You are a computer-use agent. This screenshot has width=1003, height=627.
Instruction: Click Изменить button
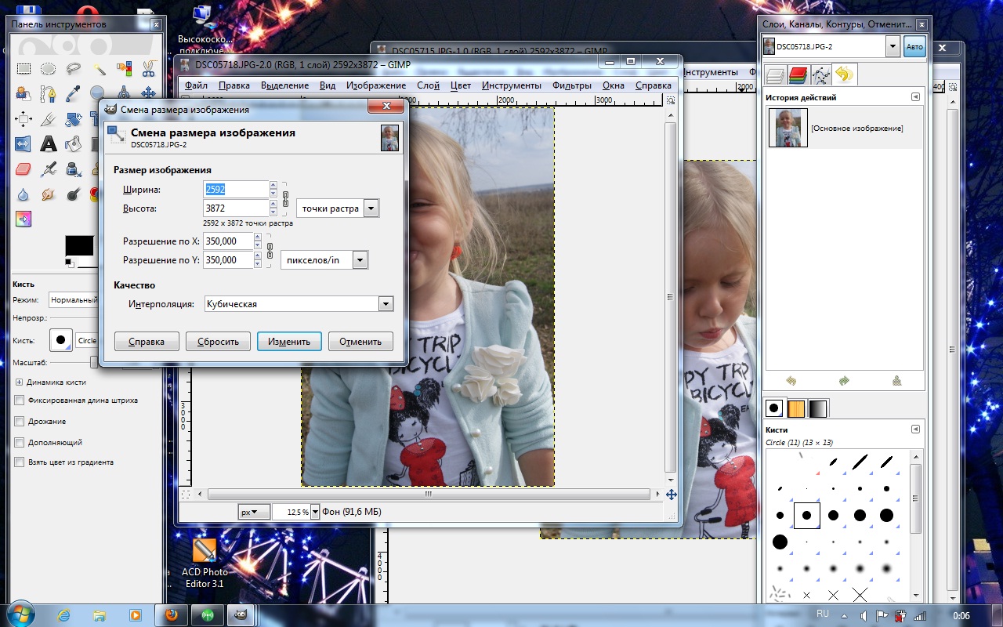289,342
